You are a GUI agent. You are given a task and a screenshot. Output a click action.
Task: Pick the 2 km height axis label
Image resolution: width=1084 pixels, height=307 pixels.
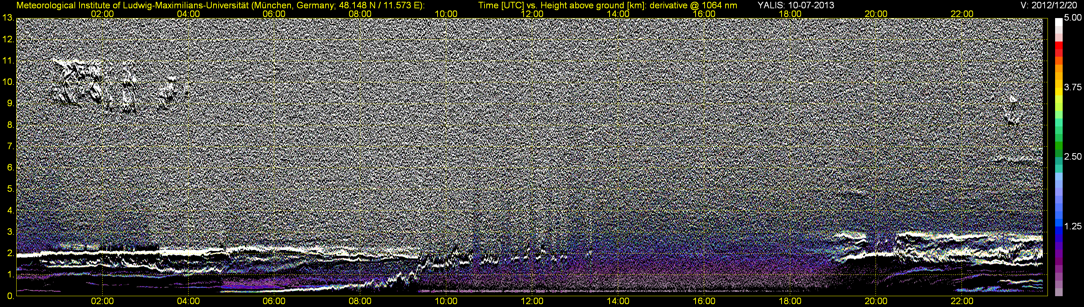(10, 253)
